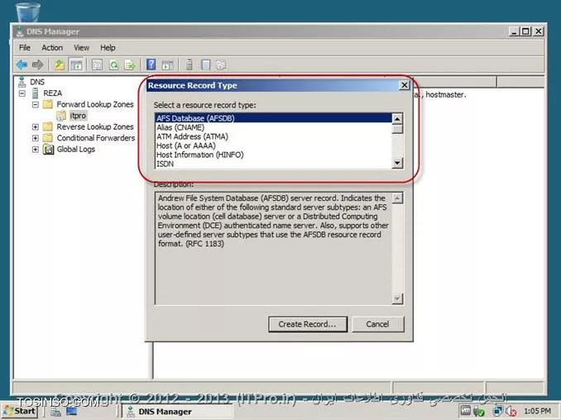Click the Conditional Forwarders folder icon
This screenshot has width=561, height=420.
click(48, 137)
